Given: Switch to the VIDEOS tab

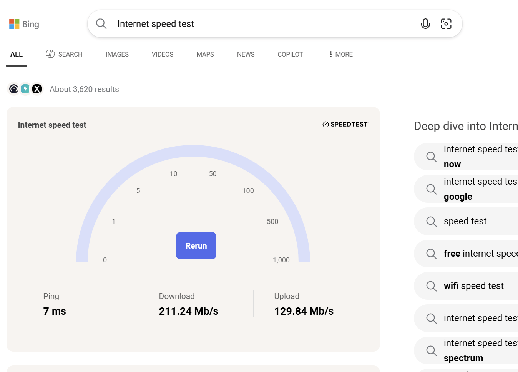Looking at the screenshot, I should click(162, 54).
